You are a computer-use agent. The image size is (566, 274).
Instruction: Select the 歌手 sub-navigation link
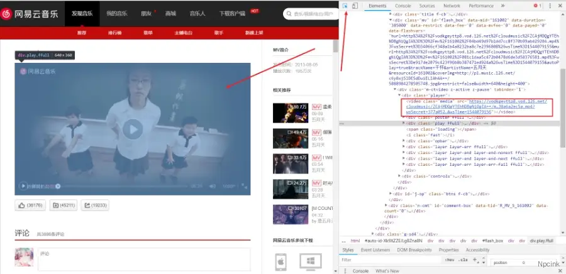pos(218,33)
